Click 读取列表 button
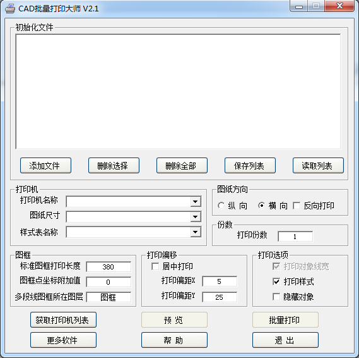This screenshot has height=358, width=359. (318, 165)
